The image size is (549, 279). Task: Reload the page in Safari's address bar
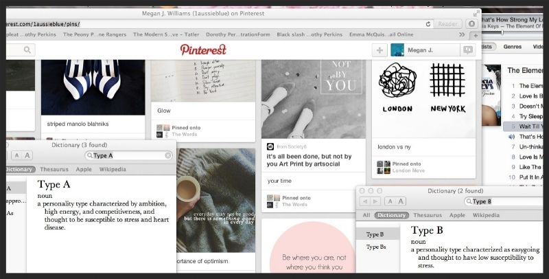pos(428,24)
